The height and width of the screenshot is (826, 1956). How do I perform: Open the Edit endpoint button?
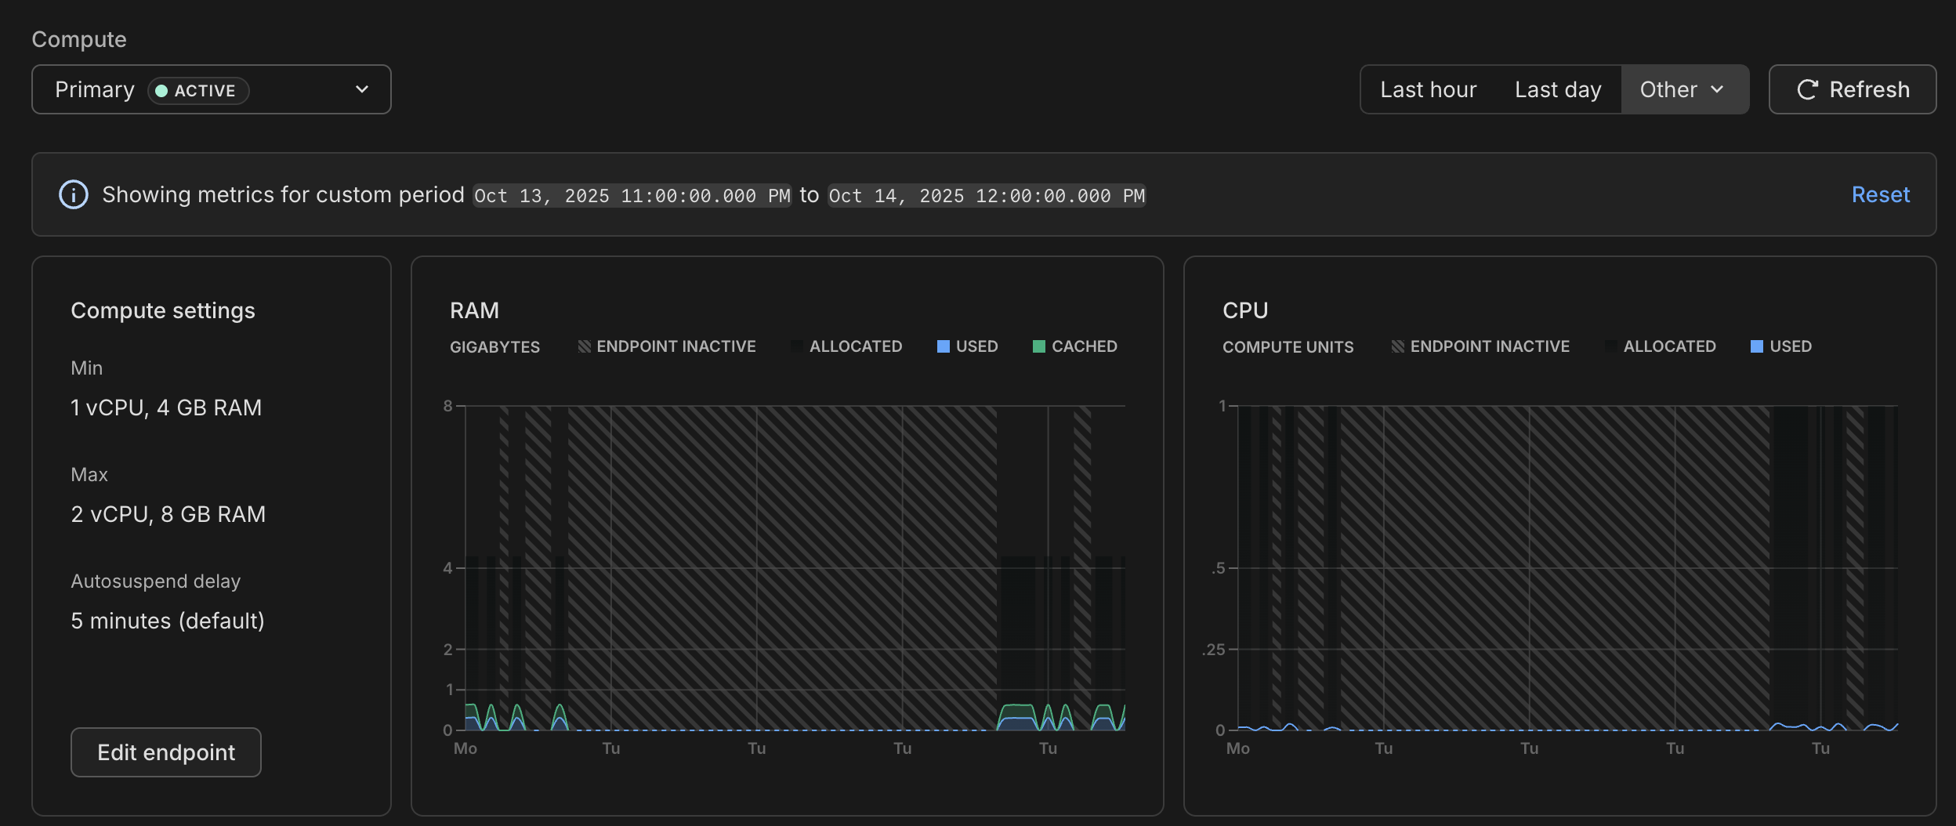[166, 752]
